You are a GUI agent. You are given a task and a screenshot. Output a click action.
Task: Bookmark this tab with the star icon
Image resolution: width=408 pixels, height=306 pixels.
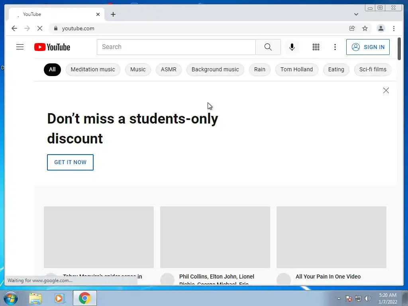point(365,28)
